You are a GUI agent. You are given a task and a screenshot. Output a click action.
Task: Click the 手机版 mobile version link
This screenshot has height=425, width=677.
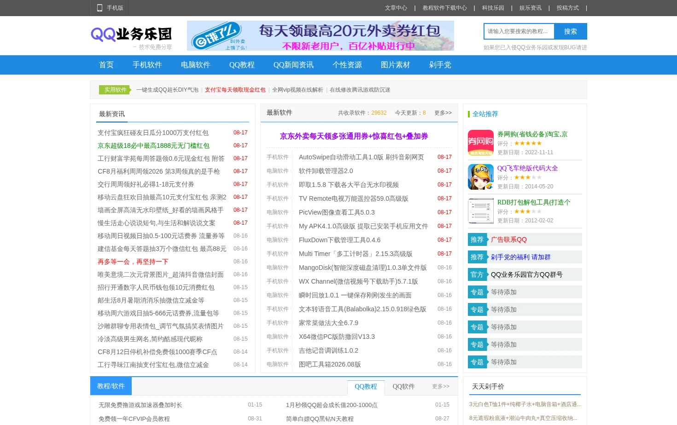115,8
